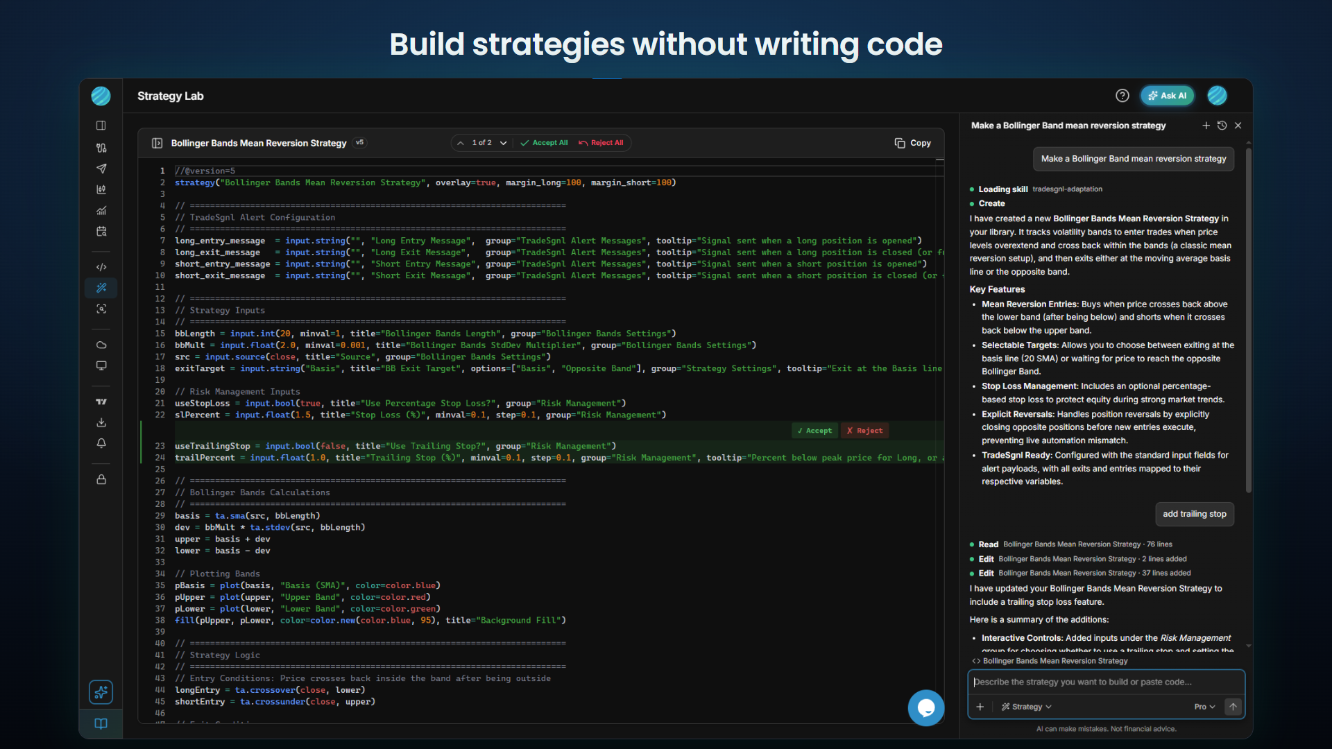The width and height of the screenshot is (1332, 749).
Task: Open the notifications bell icon in sidebar
Action: pyautogui.click(x=101, y=443)
